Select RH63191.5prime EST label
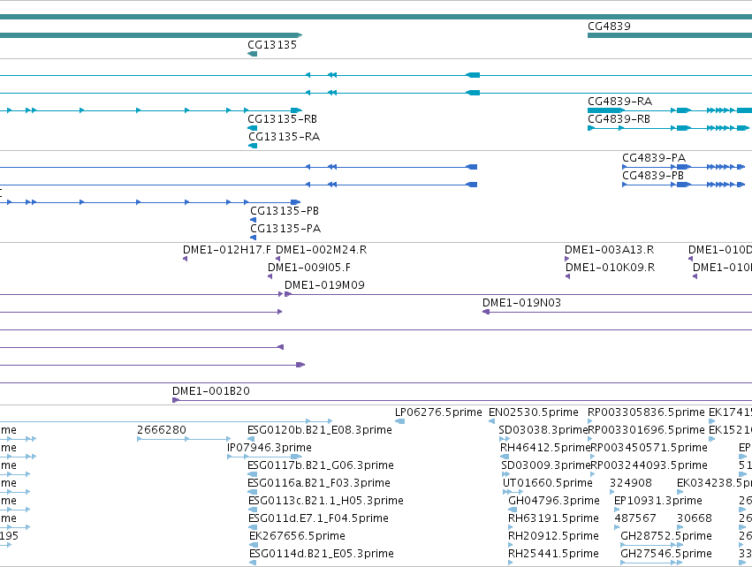The image size is (752, 567). [x=553, y=518]
